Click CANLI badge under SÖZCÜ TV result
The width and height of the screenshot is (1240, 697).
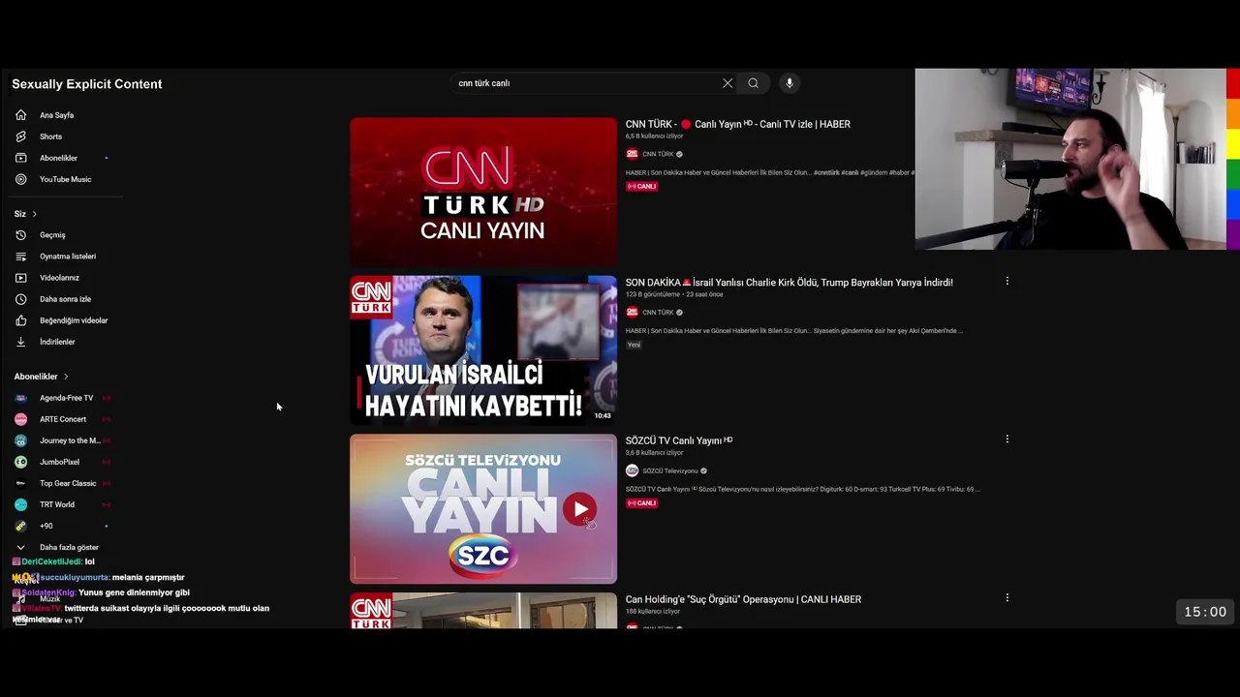click(x=641, y=502)
